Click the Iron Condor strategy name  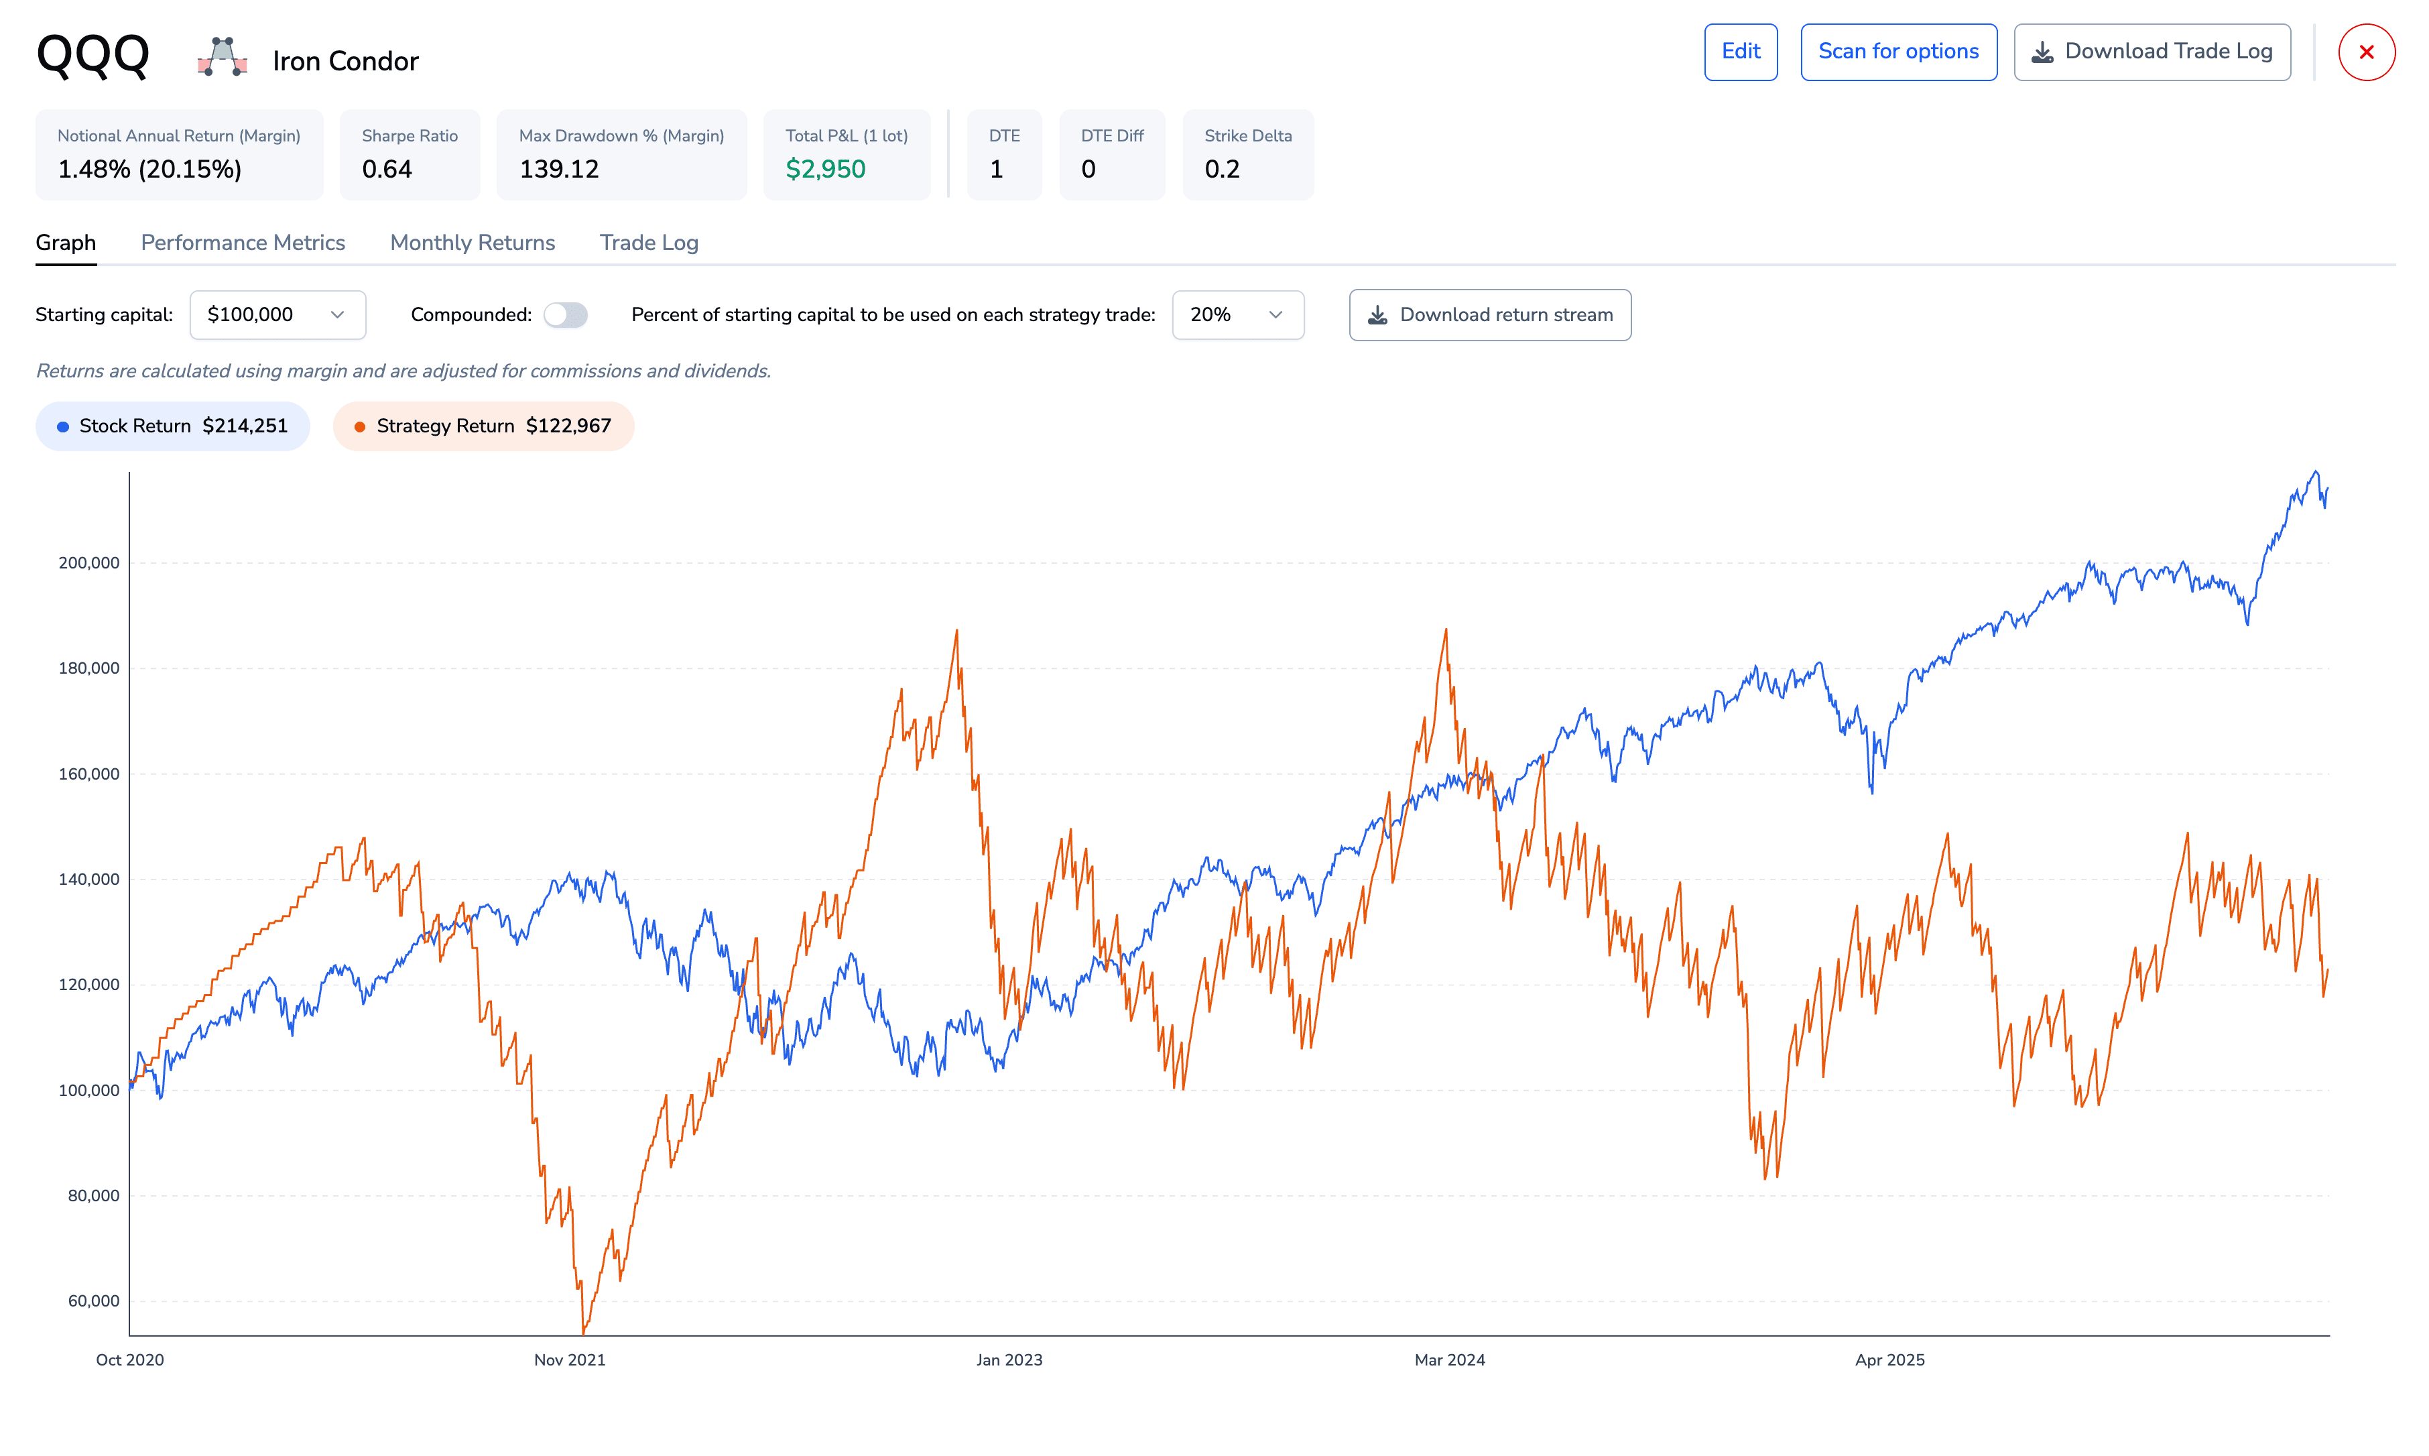345,61
